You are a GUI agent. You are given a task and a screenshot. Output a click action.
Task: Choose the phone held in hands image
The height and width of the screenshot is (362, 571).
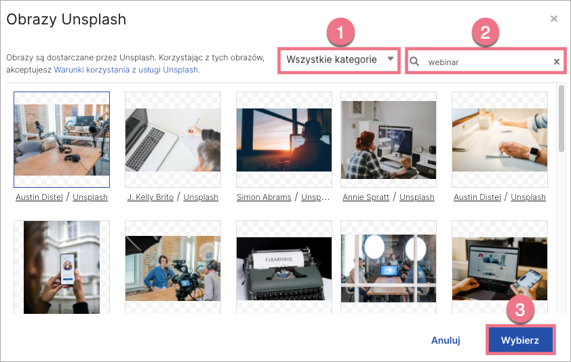click(x=62, y=267)
